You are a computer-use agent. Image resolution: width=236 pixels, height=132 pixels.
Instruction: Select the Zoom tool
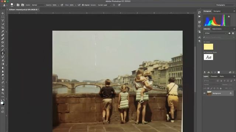point(3,93)
